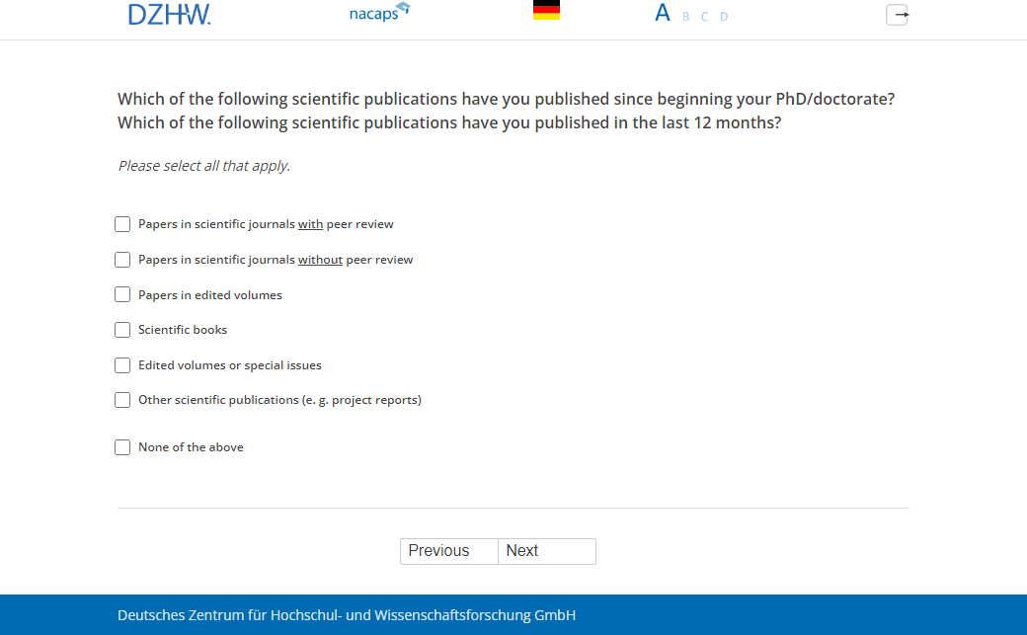1027x635 pixels.
Task: Select font size option B
Action: (686, 17)
